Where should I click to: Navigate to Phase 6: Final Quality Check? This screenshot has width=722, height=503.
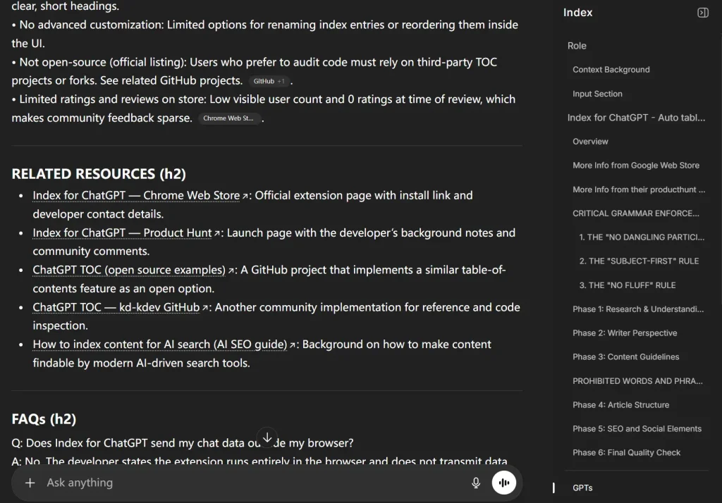626,453
